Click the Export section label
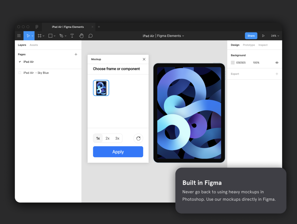297x224 pixels. 235,74
